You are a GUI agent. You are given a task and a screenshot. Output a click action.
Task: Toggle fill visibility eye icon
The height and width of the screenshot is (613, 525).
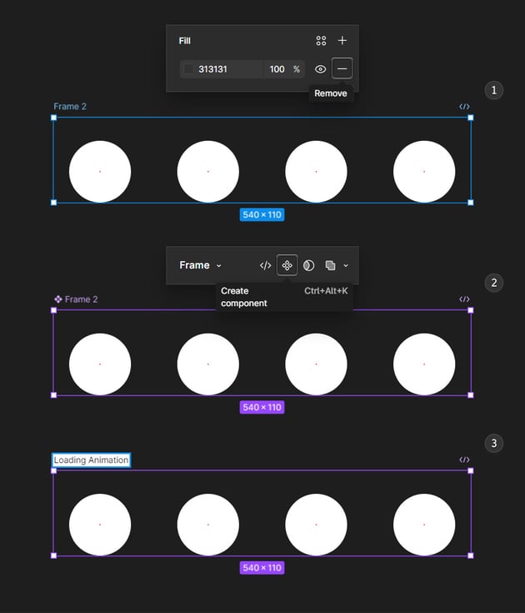click(320, 69)
